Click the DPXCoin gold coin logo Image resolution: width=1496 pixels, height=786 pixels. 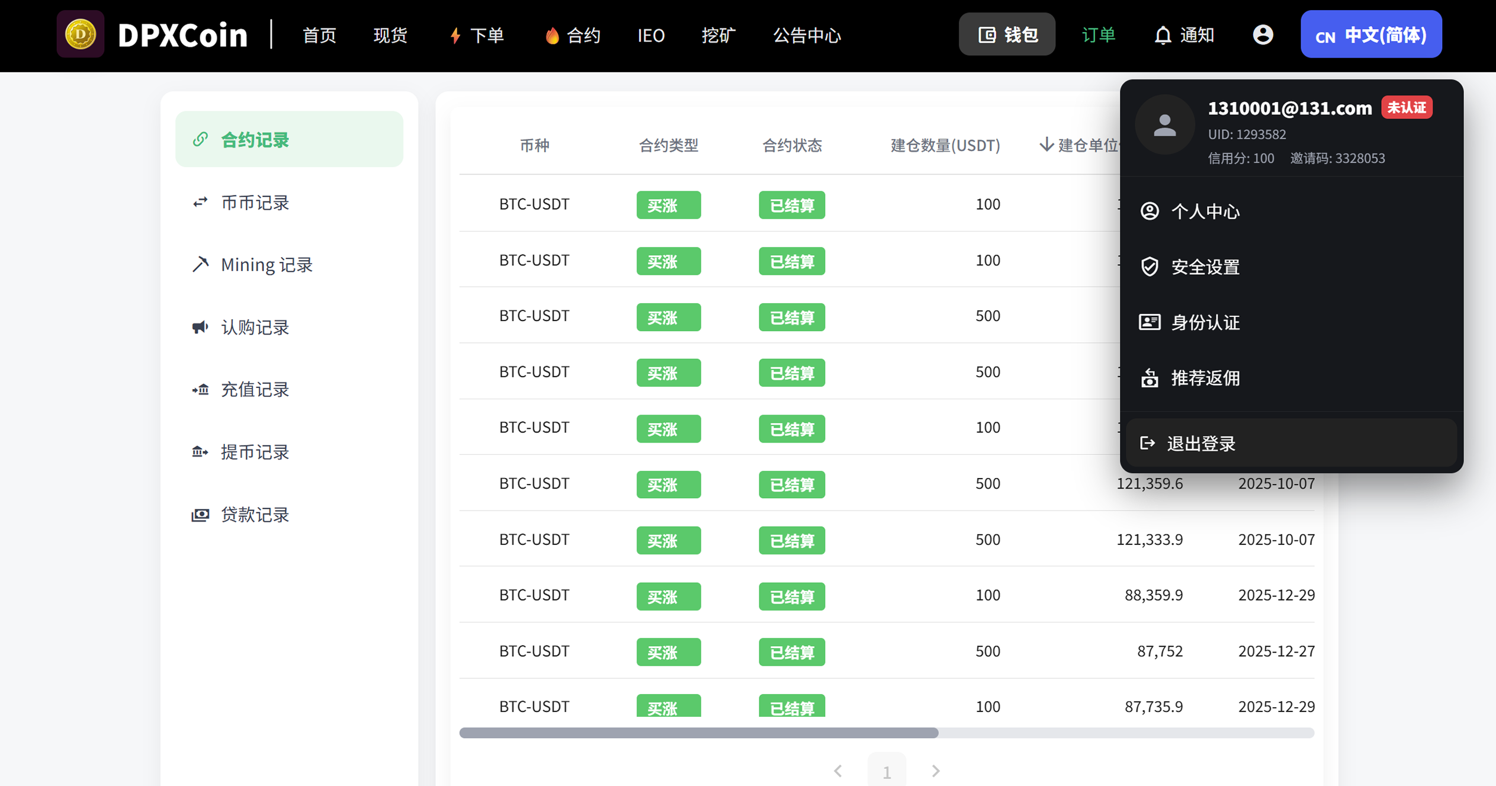[81, 34]
